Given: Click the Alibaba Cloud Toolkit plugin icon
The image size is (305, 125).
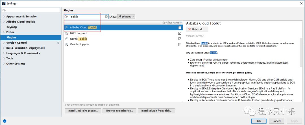Looking at the screenshot, I should pos(67,28).
